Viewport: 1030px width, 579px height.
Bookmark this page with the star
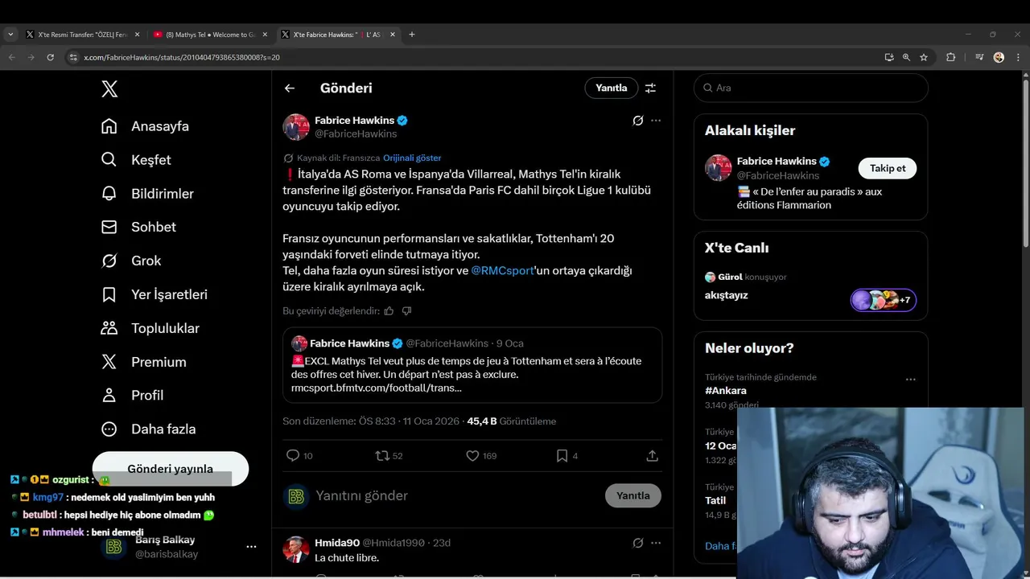pos(924,57)
